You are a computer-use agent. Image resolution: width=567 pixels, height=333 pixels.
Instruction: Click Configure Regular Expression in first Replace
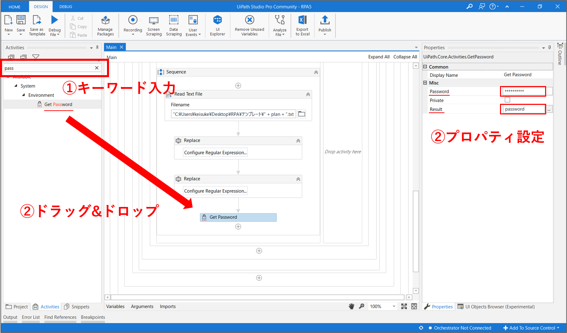pos(215,153)
